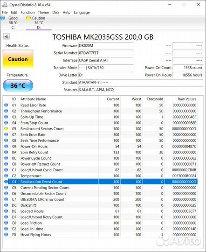Click the yellow icon for Reallocated Sectors Count
The width and height of the screenshot is (206, 252).
[x=6, y=129]
